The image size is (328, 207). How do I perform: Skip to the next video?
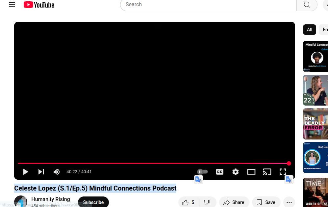[x=41, y=172]
